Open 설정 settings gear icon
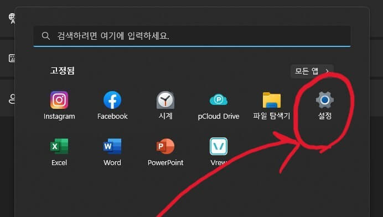 pos(325,100)
